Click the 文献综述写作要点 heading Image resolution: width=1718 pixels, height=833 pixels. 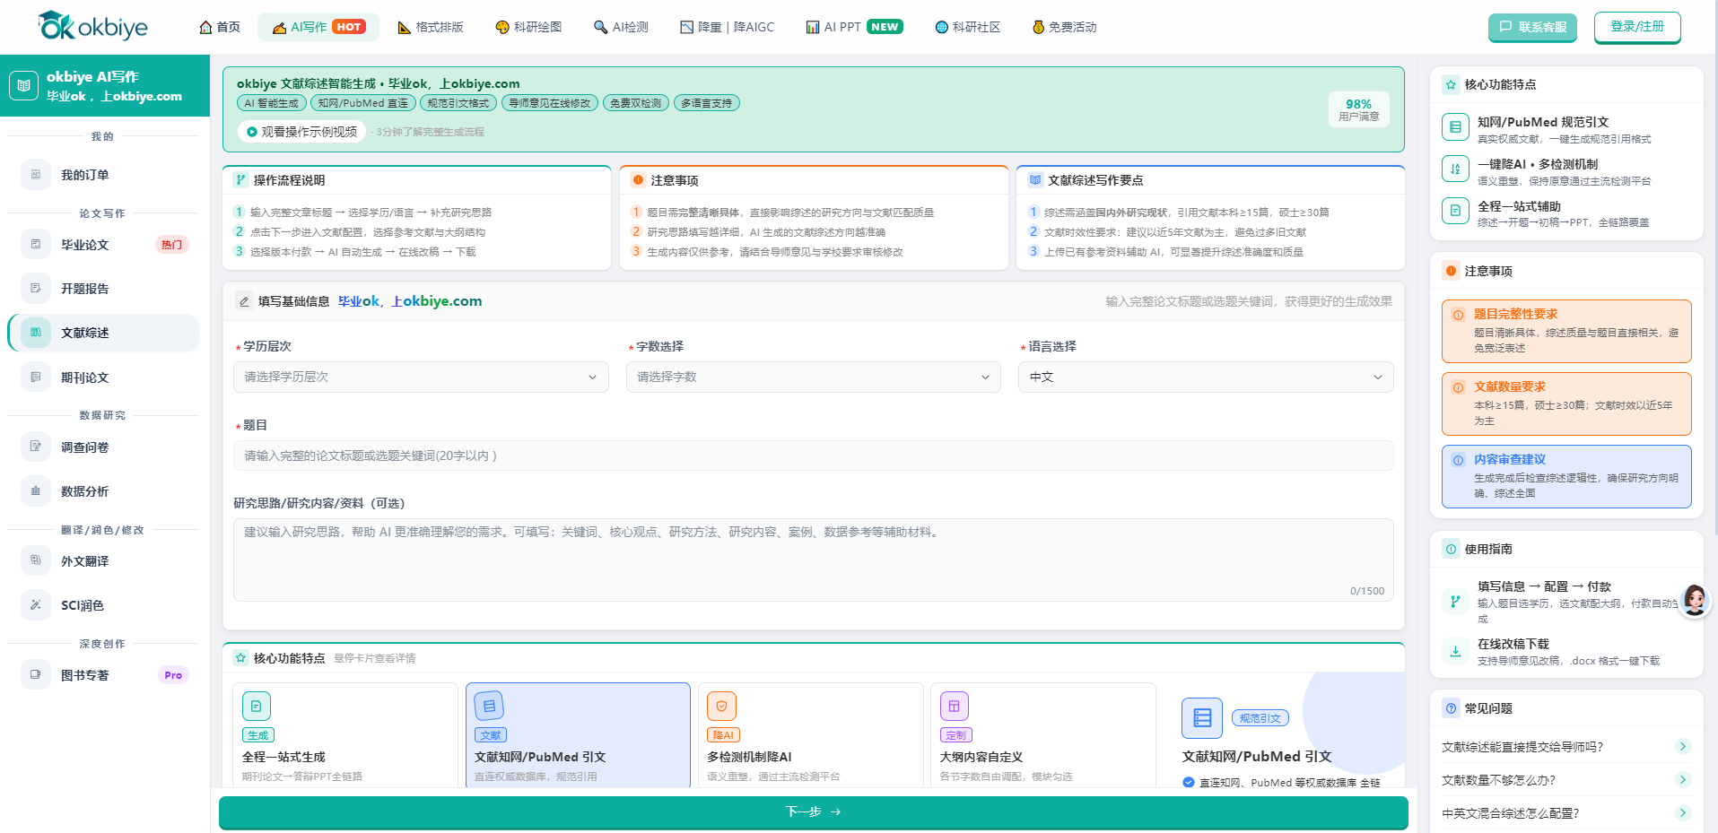[x=1095, y=180]
